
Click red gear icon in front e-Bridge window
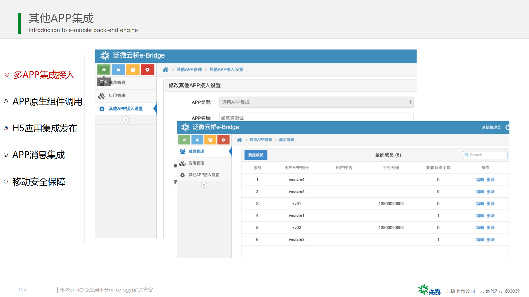click(x=223, y=140)
